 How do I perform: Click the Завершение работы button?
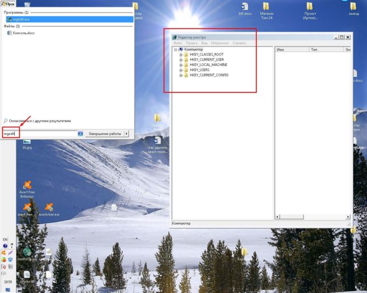[104, 134]
